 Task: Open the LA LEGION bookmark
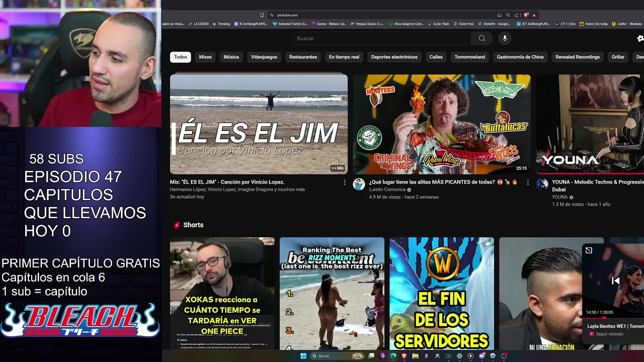coord(198,24)
